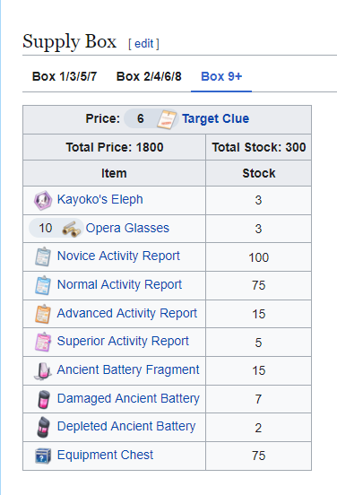This screenshot has height=495, width=337.
Task: Switch to the Box 1/3/5/7 tab
Action: (65, 76)
